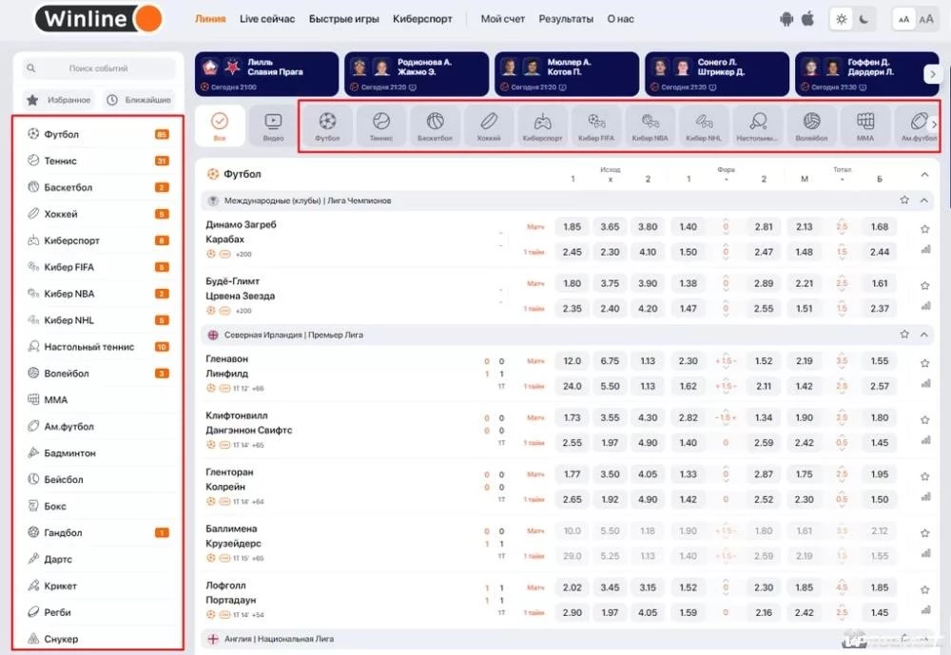Image resolution: width=951 pixels, height=655 pixels.
Task: Open the Live сейчас menu item
Action: click(267, 19)
